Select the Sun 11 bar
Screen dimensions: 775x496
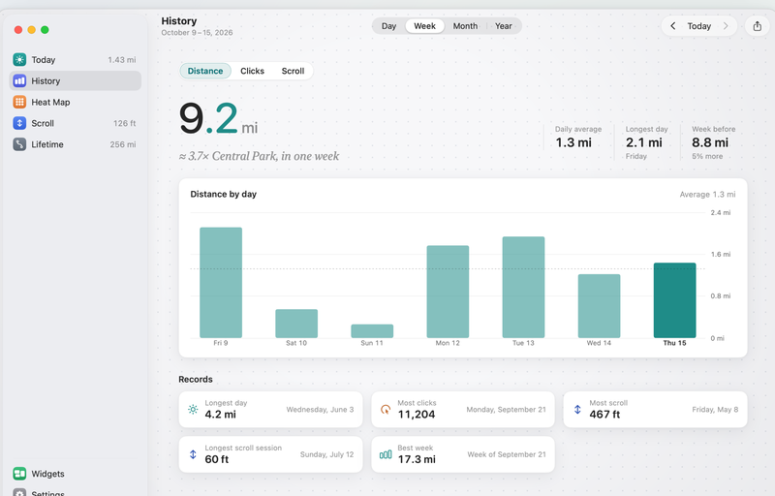click(372, 331)
